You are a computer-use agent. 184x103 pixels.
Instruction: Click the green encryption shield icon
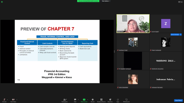coord(2,2)
